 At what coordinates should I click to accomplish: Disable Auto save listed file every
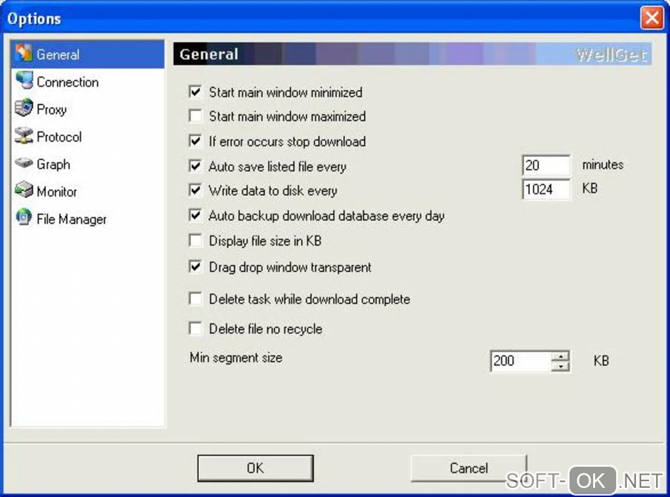195,166
